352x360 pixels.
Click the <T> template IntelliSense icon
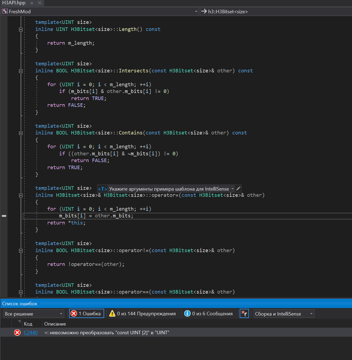(x=102, y=189)
